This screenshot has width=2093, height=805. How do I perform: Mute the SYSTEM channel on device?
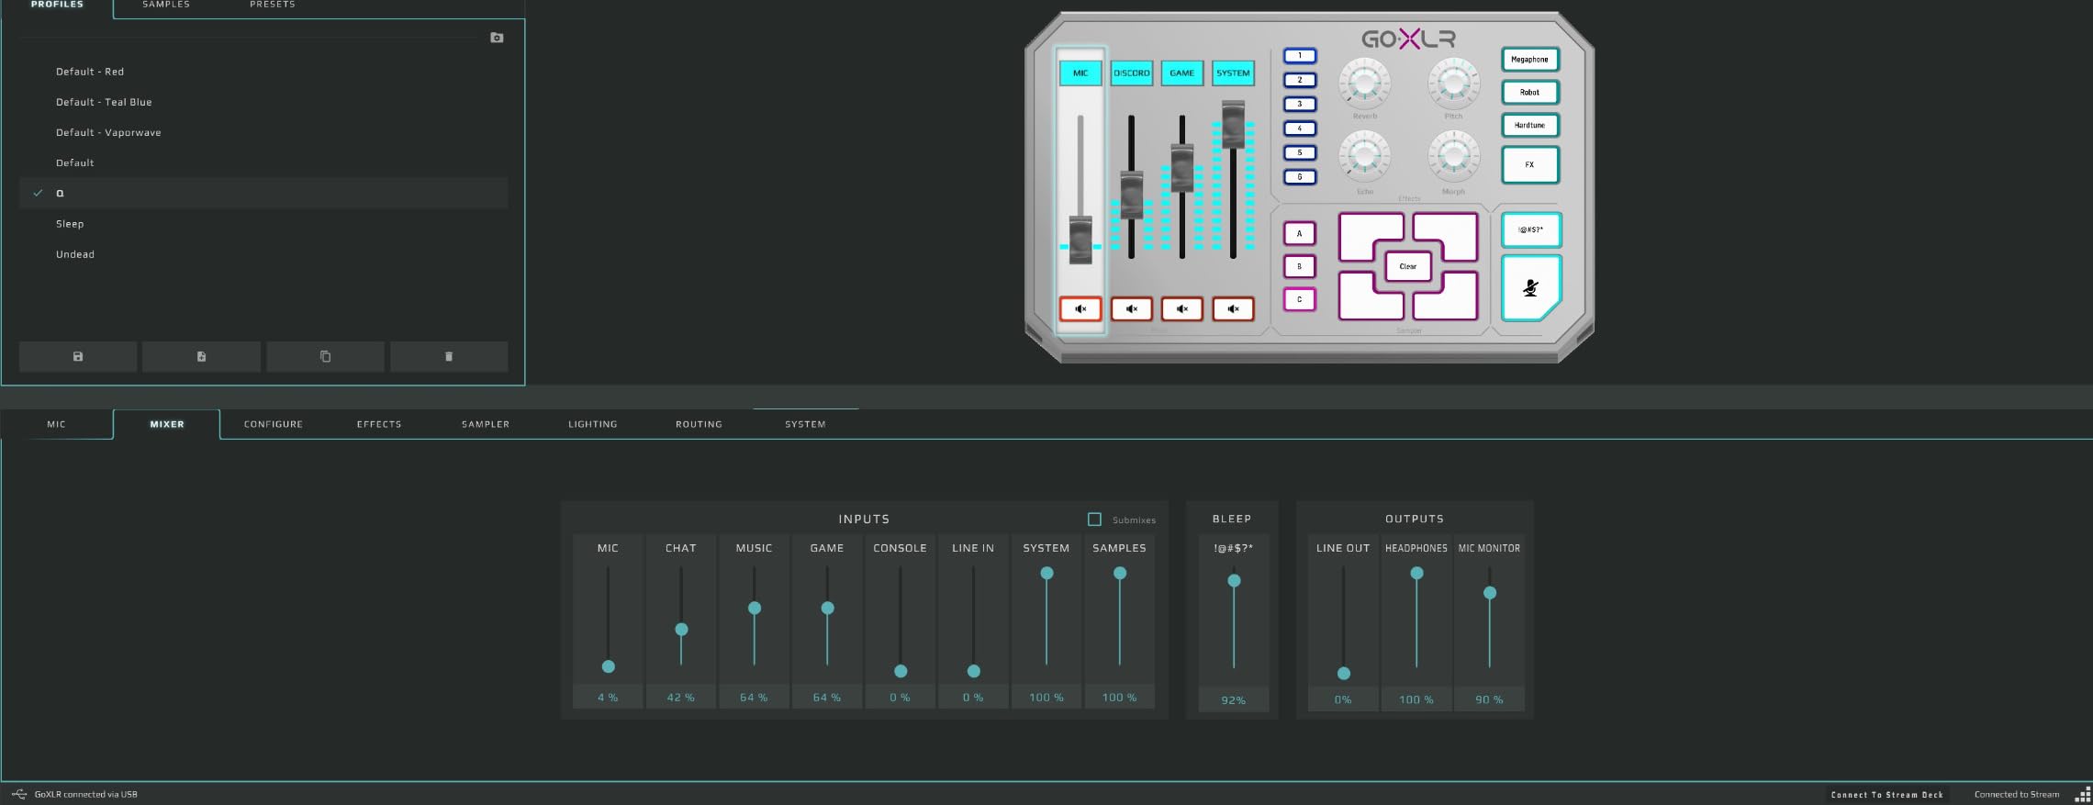click(x=1233, y=309)
